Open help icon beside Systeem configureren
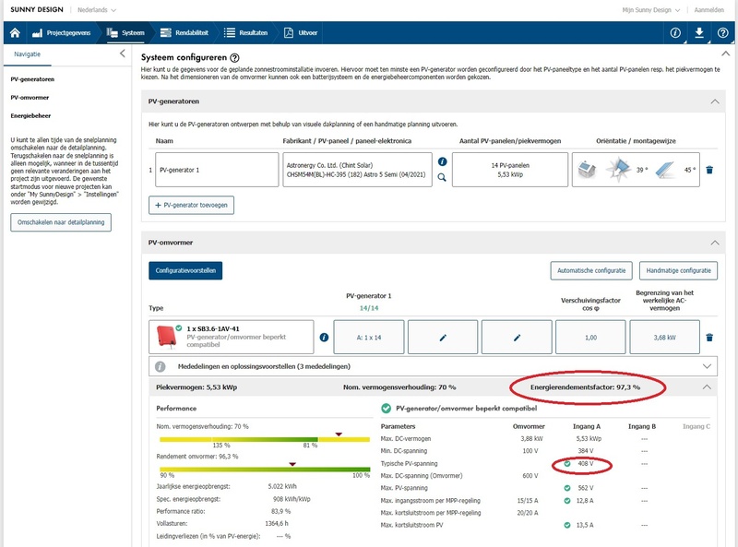 pos(234,58)
